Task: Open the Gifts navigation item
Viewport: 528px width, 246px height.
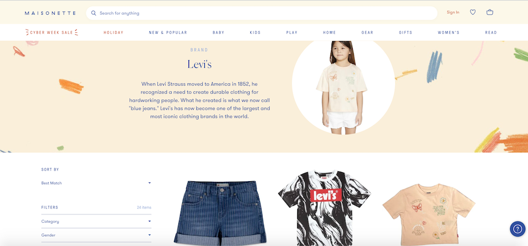Action: [x=406, y=33]
